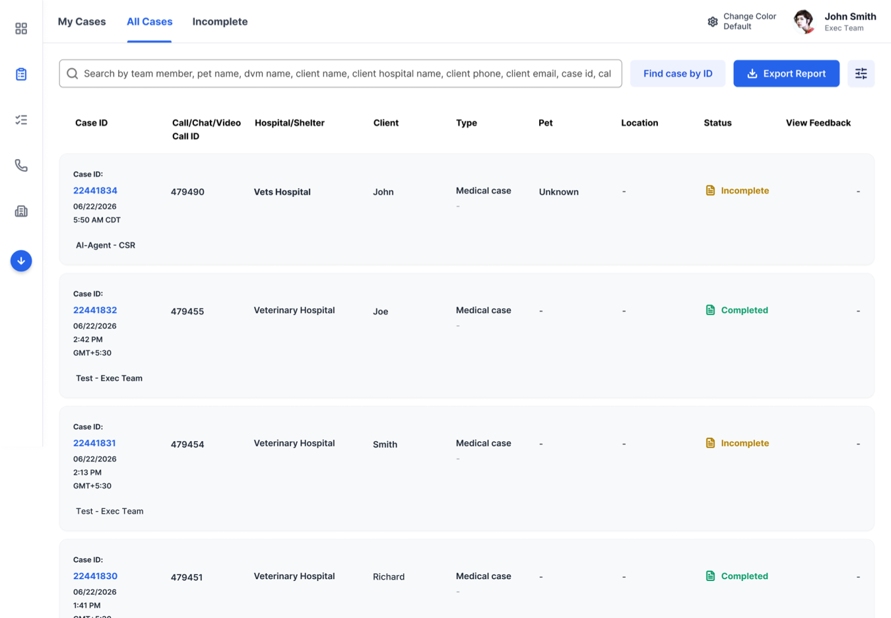Click the Change Color gear icon
The width and height of the screenshot is (891, 618).
(713, 22)
